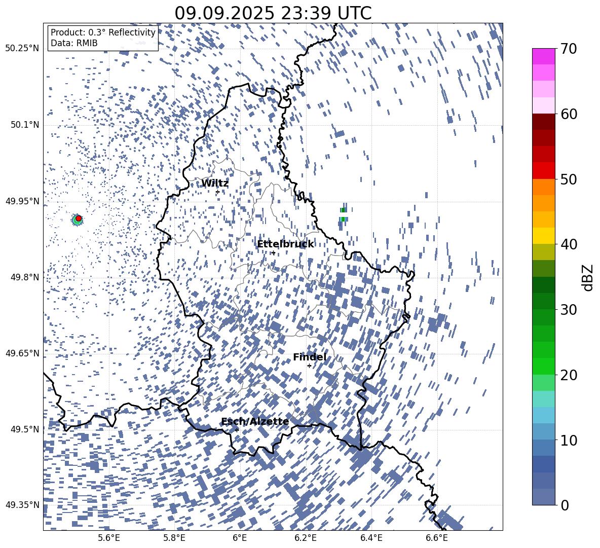Click the 50.25°N latitude label

pos(22,49)
